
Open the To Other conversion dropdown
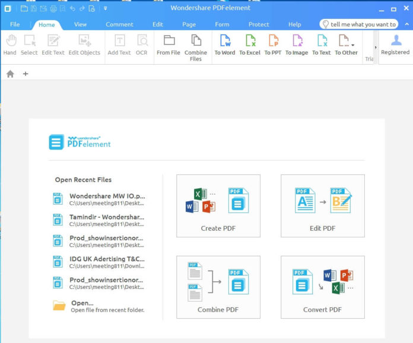click(347, 45)
